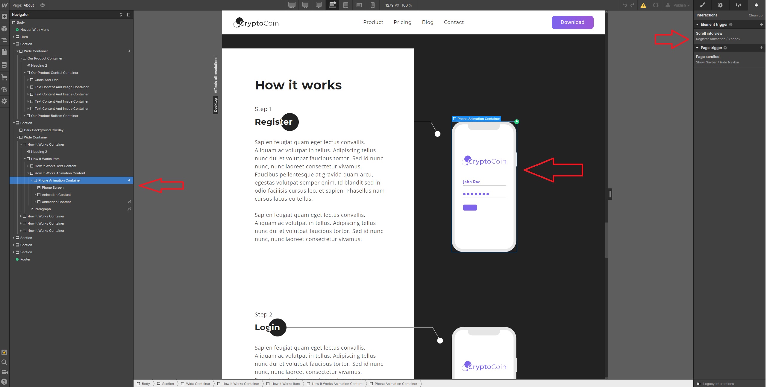The height and width of the screenshot is (387, 767).
Task: Open the project Settings gear in sidebar
Action: [x=4, y=101]
